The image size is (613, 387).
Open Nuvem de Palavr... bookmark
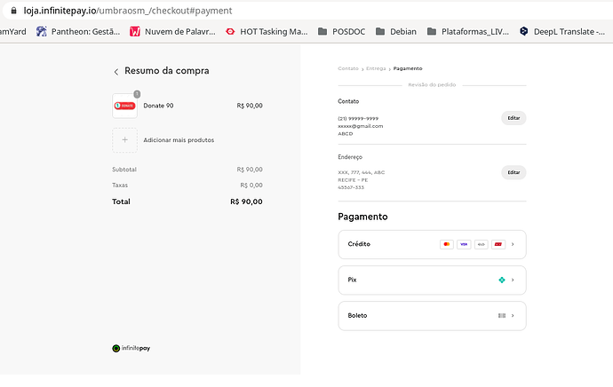coord(173,32)
